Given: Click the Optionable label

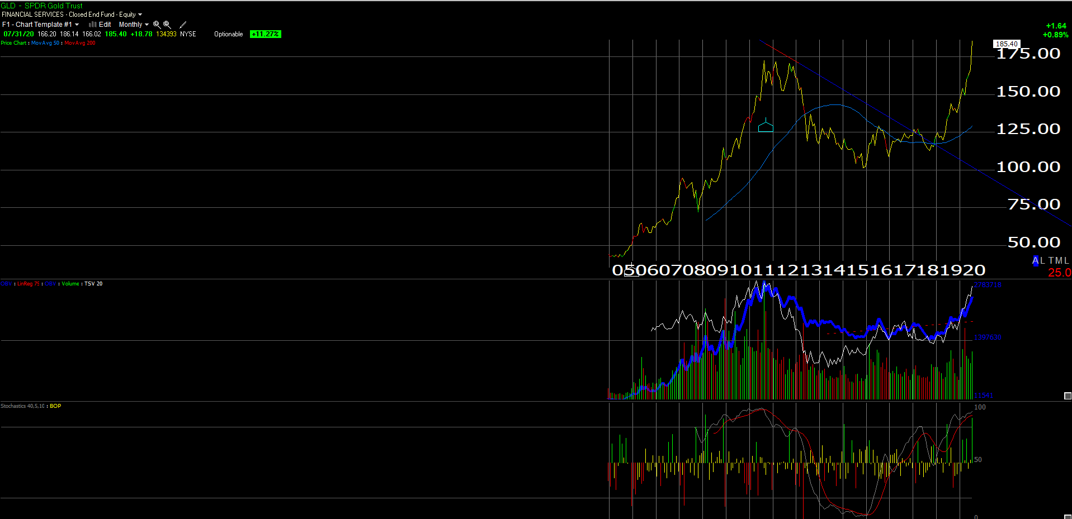Looking at the screenshot, I should pos(229,34).
